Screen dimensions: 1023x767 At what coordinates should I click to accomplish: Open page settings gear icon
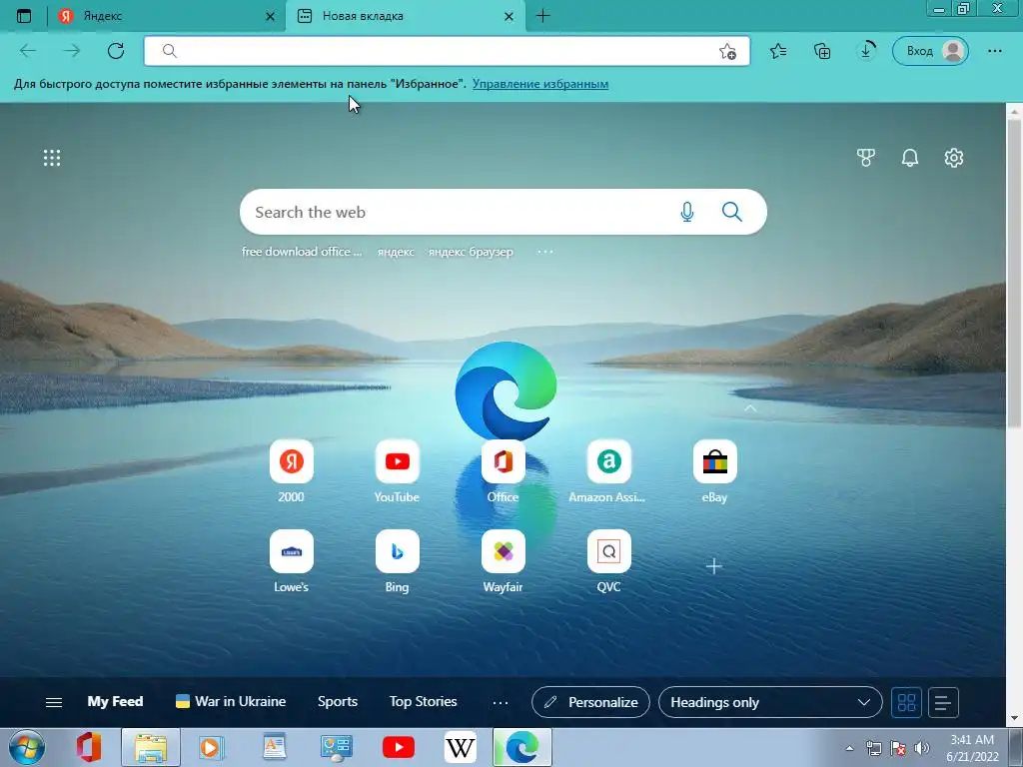pos(954,157)
